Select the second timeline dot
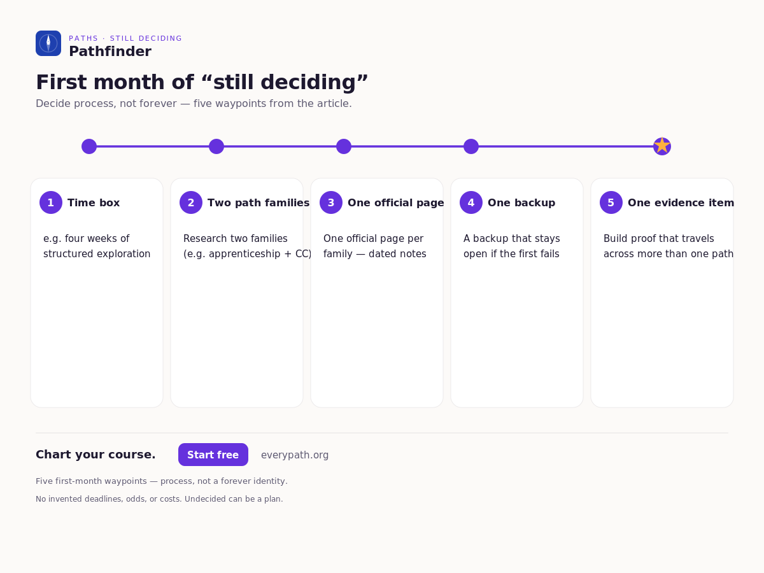The width and height of the screenshot is (764, 573). click(216, 146)
